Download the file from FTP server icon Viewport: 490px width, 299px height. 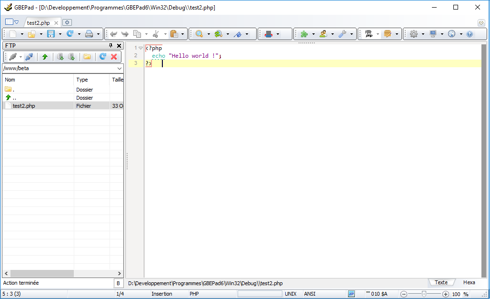60,57
